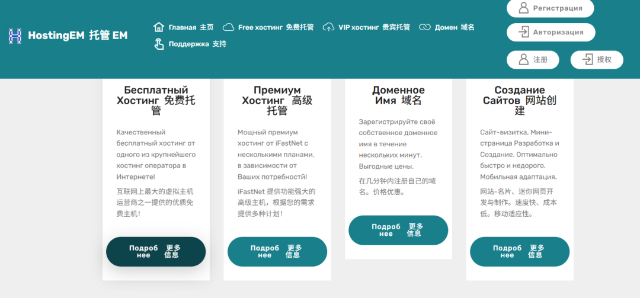Click the user icon in 注册 button
Viewport: 640px width, 298px height.
click(x=523, y=60)
